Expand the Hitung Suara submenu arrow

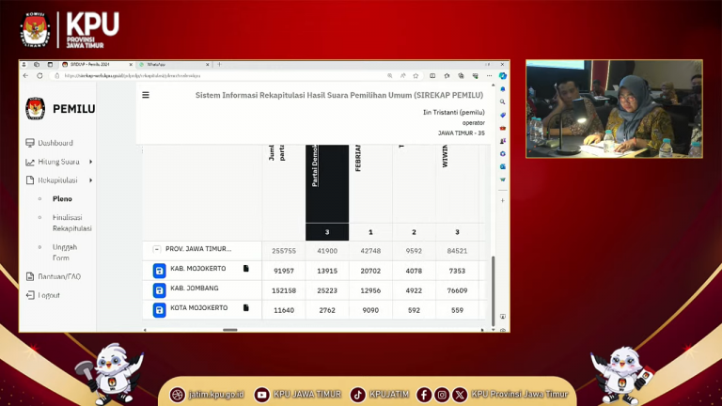[x=90, y=162]
